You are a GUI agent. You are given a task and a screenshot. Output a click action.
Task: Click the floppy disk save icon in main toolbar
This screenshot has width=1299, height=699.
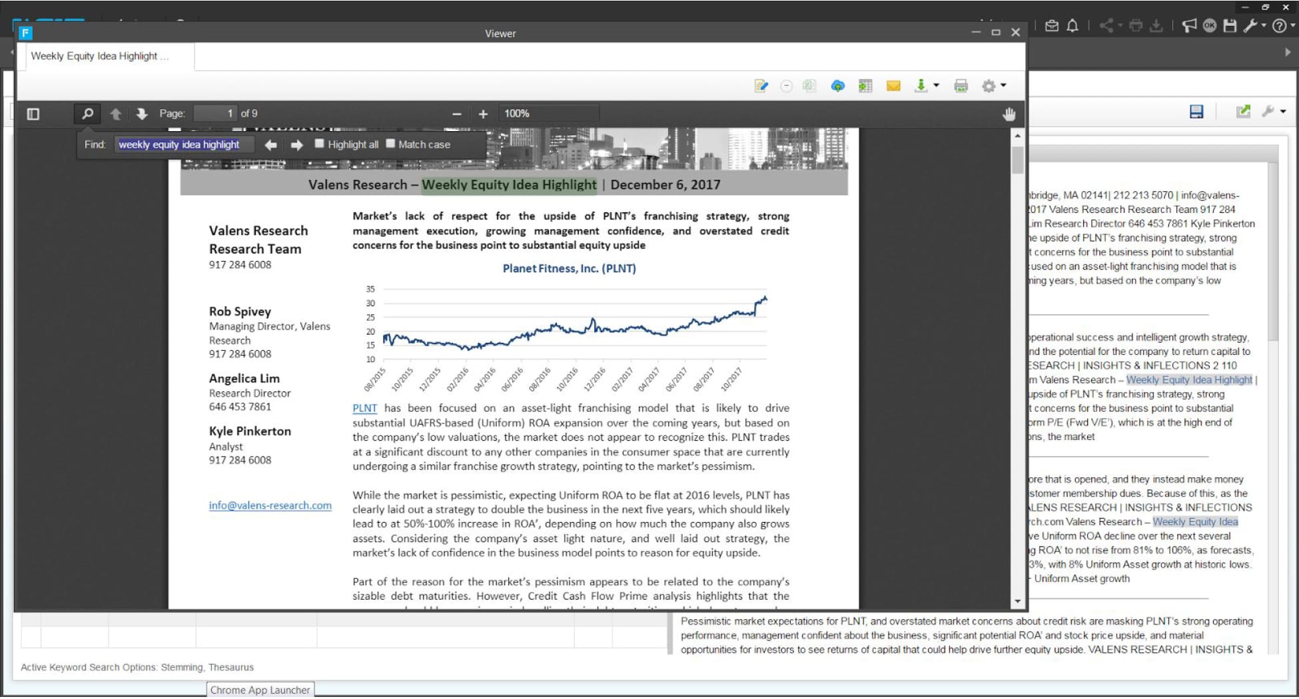point(1230,26)
